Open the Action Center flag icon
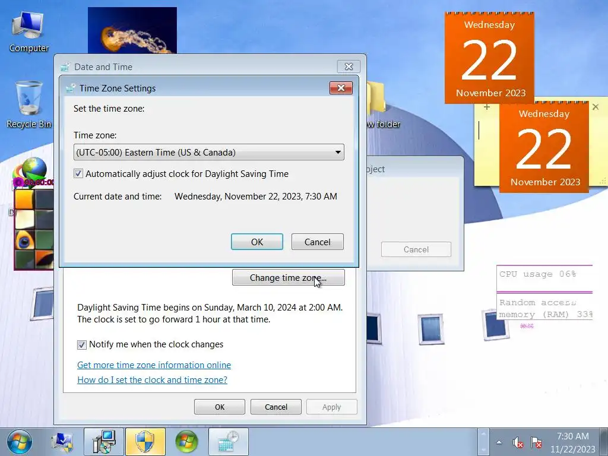The height and width of the screenshot is (456, 608). (x=536, y=442)
